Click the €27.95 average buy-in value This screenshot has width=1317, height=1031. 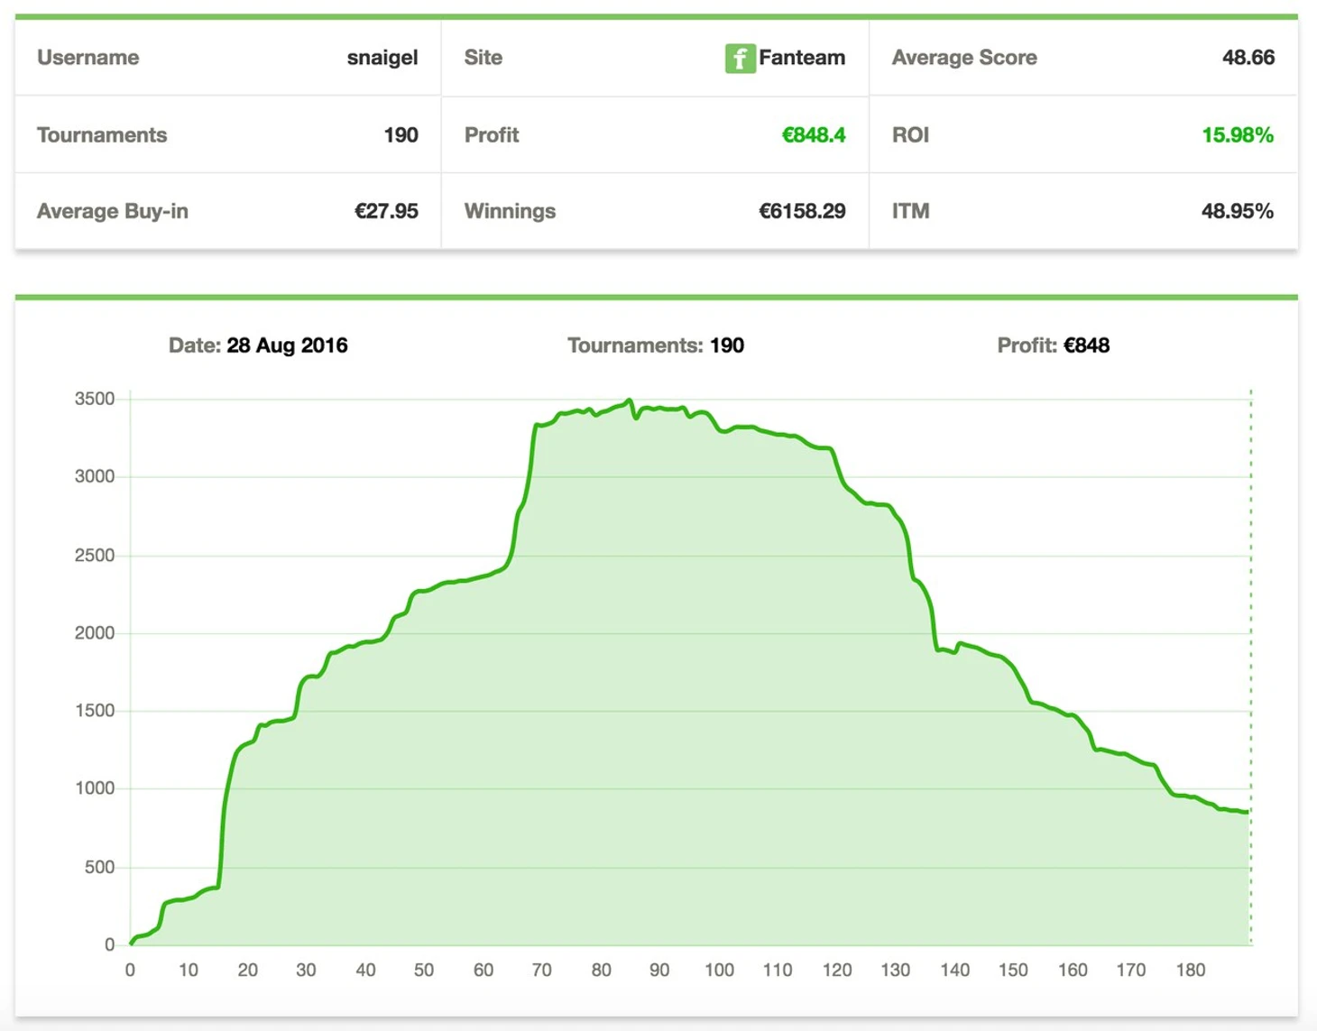click(x=385, y=211)
